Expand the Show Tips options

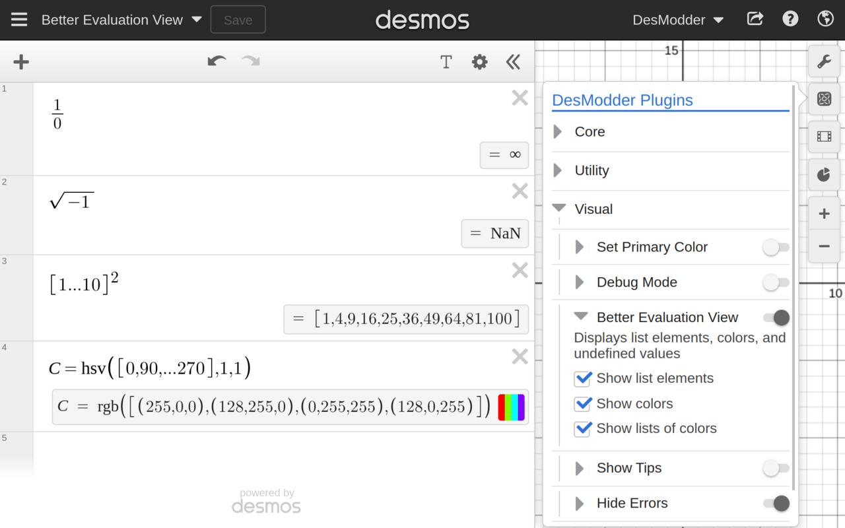click(x=579, y=468)
